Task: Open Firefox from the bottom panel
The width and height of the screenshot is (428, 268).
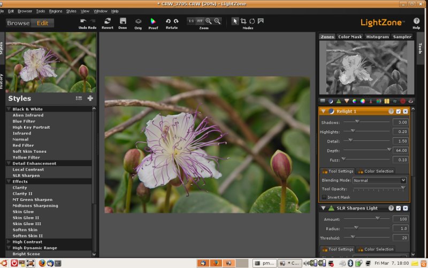Action: [x=42, y=263]
